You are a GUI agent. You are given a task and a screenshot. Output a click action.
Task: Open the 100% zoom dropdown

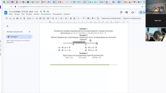pos(30,18)
